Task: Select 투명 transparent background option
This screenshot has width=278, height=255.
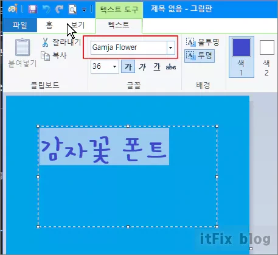Action: point(200,55)
